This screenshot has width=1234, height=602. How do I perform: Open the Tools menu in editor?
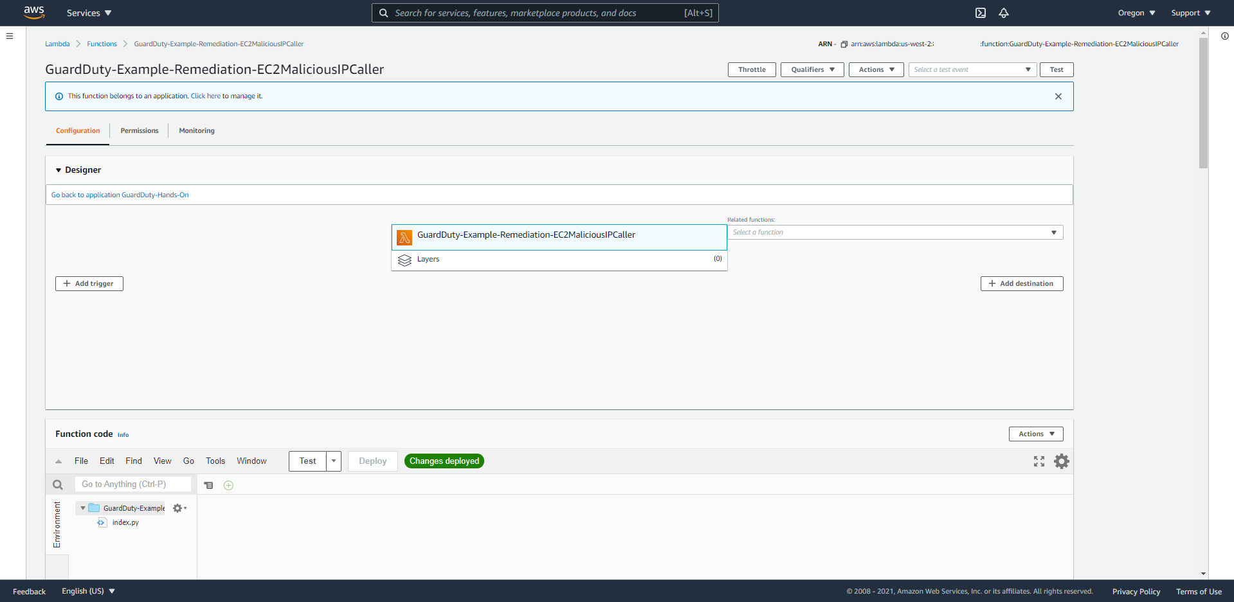click(x=215, y=461)
